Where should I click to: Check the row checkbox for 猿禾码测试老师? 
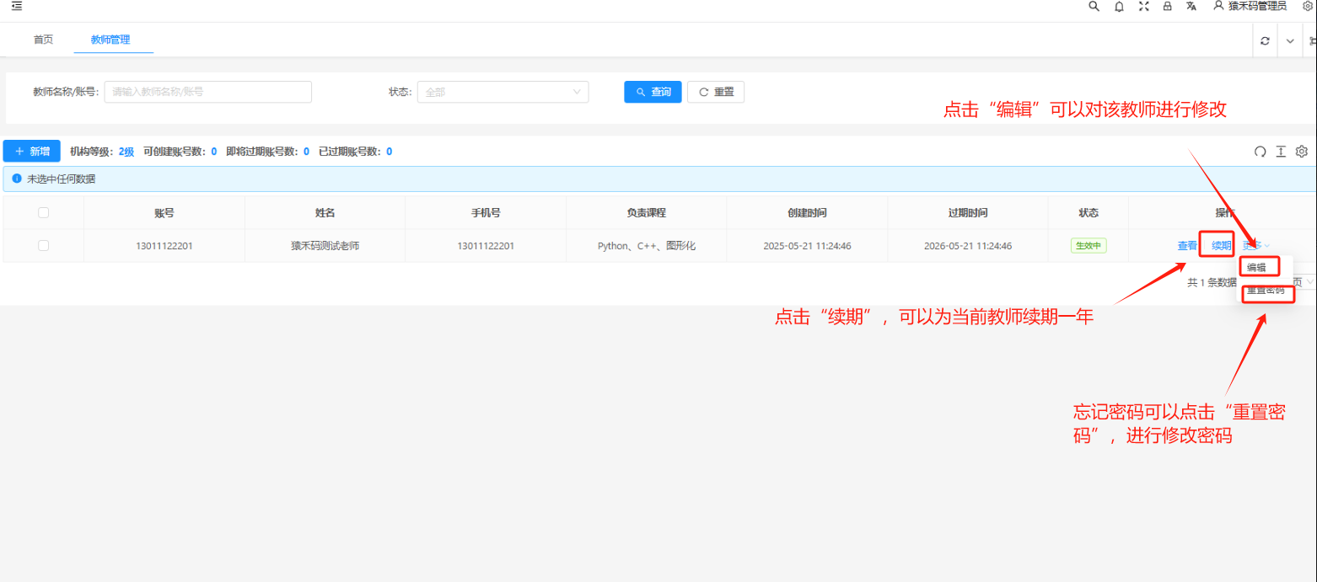[44, 246]
